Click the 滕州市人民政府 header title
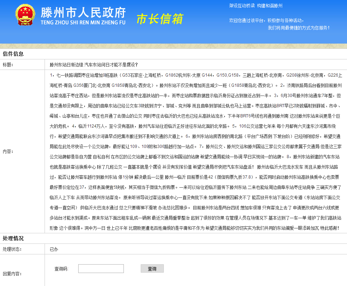347x286 pixels. (x=83, y=12)
